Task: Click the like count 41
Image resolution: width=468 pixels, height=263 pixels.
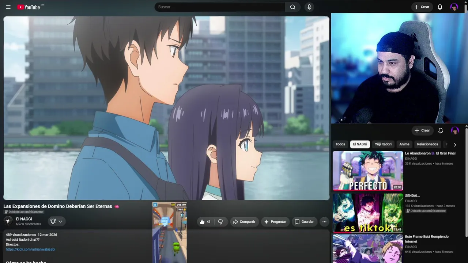Action: 208,222
